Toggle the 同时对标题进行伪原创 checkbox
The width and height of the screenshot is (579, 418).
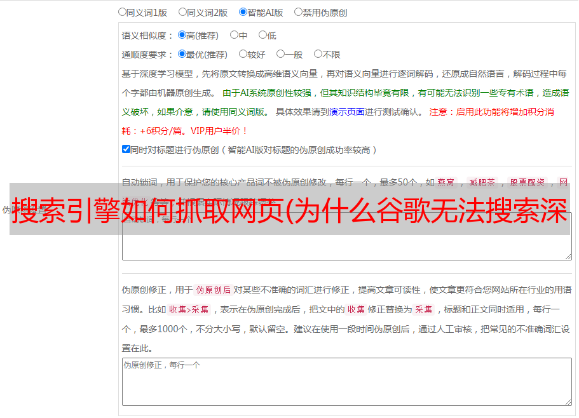(x=126, y=149)
